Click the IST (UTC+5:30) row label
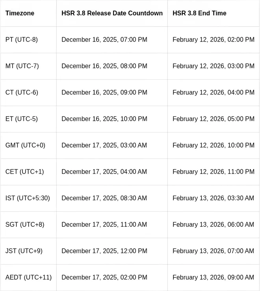 coord(28,198)
